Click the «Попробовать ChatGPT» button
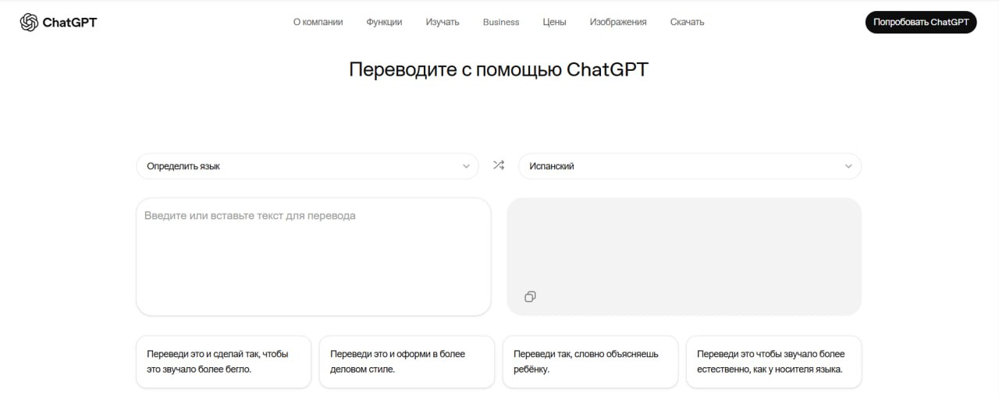This screenshot has height=396, width=999. point(921,22)
